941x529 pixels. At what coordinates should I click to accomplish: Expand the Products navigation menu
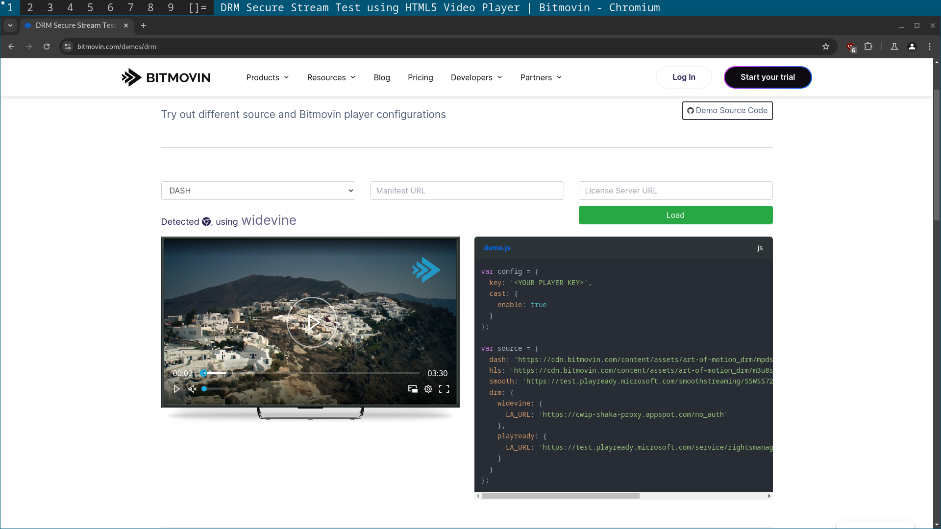click(268, 77)
